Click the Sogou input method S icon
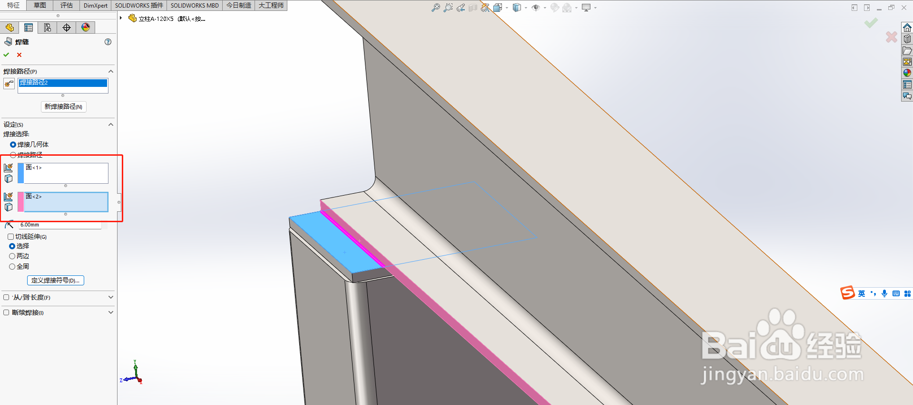The image size is (913, 405). click(847, 293)
